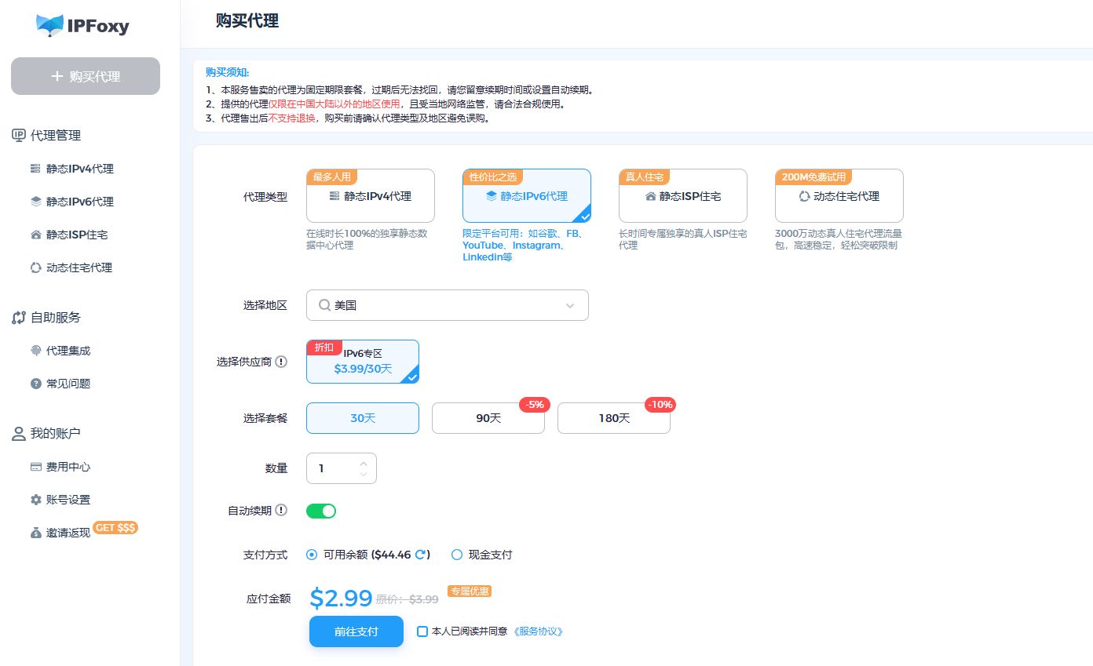Decrease quantity with down arrow
Viewport: 1093px width, 666px height.
coord(363,474)
